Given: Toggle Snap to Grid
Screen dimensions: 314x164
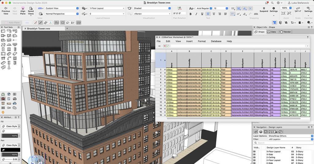Looking at the screenshot, I should pyautogui.click(x=233, y=8).
